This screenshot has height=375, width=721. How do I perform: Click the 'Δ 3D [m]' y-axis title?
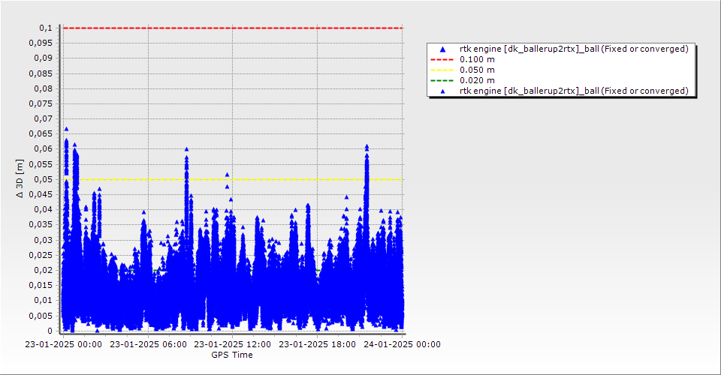pos(20,178)
